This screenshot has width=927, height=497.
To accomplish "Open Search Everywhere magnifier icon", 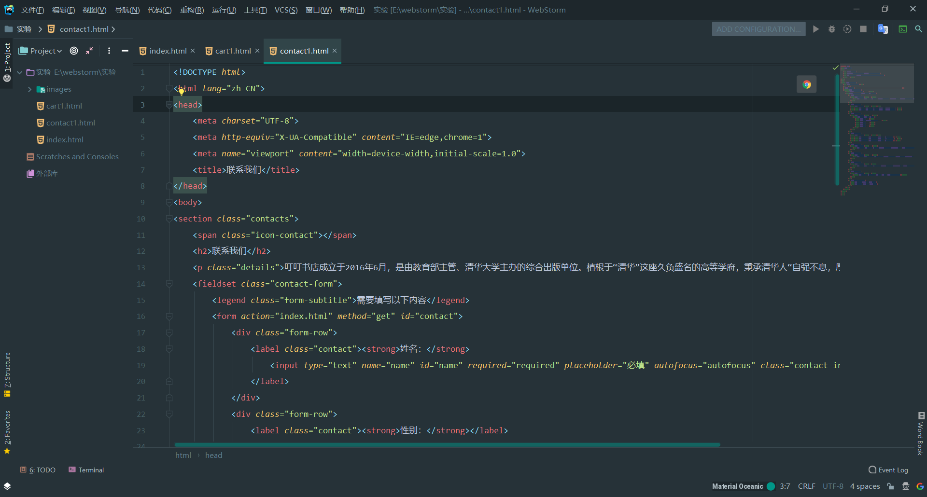I will coord(919,29).
